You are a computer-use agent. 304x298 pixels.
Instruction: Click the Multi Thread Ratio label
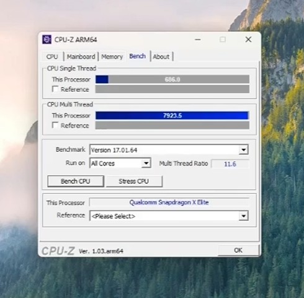pyautogui.click(x=184, y=164)
